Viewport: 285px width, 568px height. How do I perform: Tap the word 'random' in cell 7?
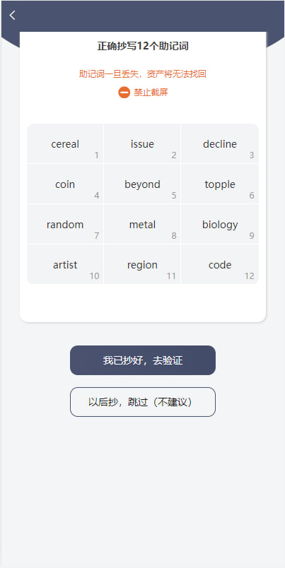click(65, 224)
